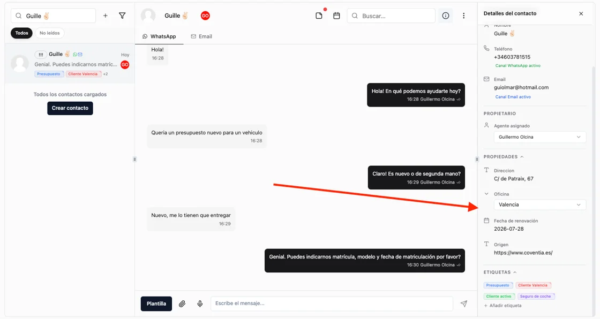Click 'Añadir etiqueta' under Etiquetas
The image size is (600, 319).
tap(502, 305)
